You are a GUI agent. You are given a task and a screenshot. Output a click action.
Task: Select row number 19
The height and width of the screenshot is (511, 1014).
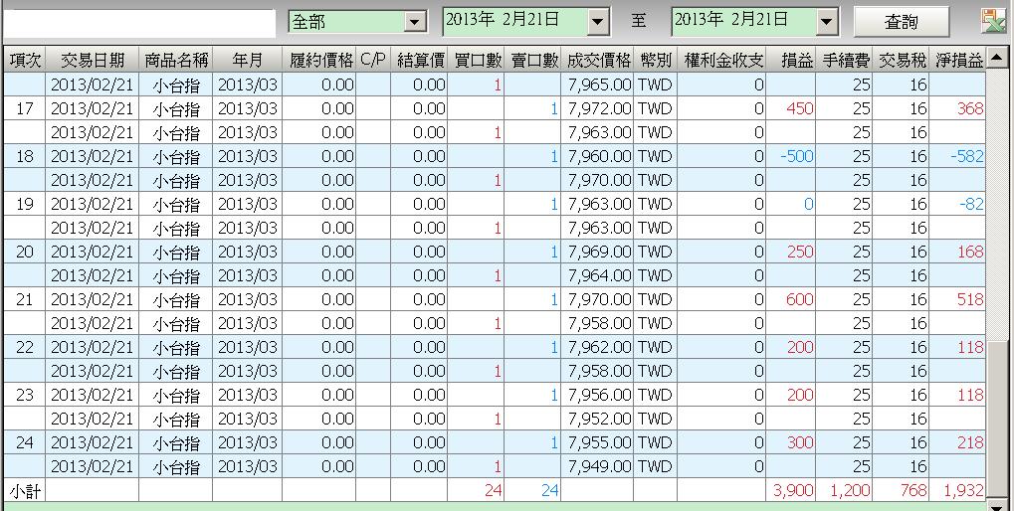click(x=25, y=204)
